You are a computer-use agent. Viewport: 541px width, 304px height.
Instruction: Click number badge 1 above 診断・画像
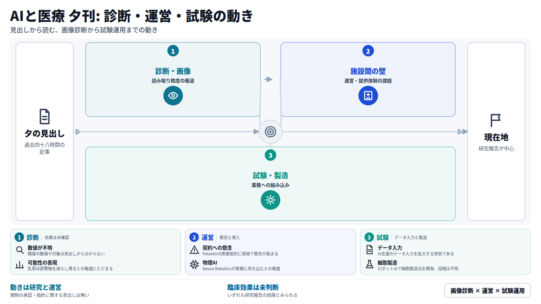click(173, 51)
